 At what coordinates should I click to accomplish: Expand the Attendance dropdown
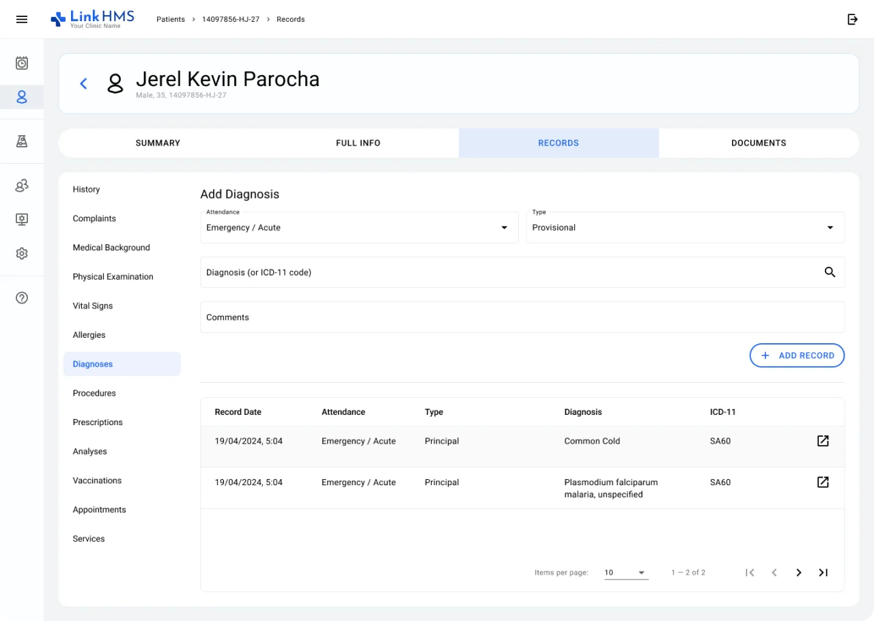coord(359,227)
